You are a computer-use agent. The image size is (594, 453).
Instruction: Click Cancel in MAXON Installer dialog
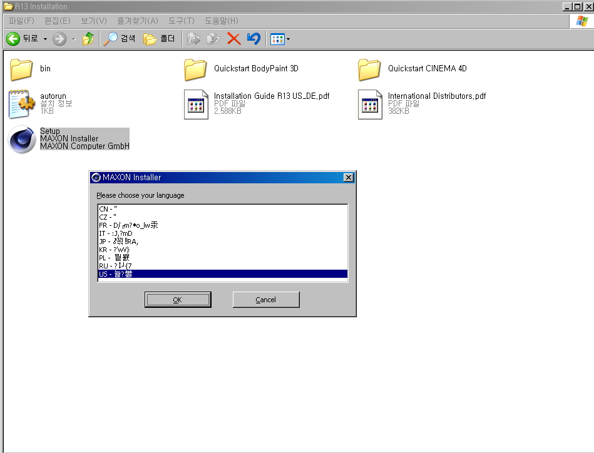point(266,300)
